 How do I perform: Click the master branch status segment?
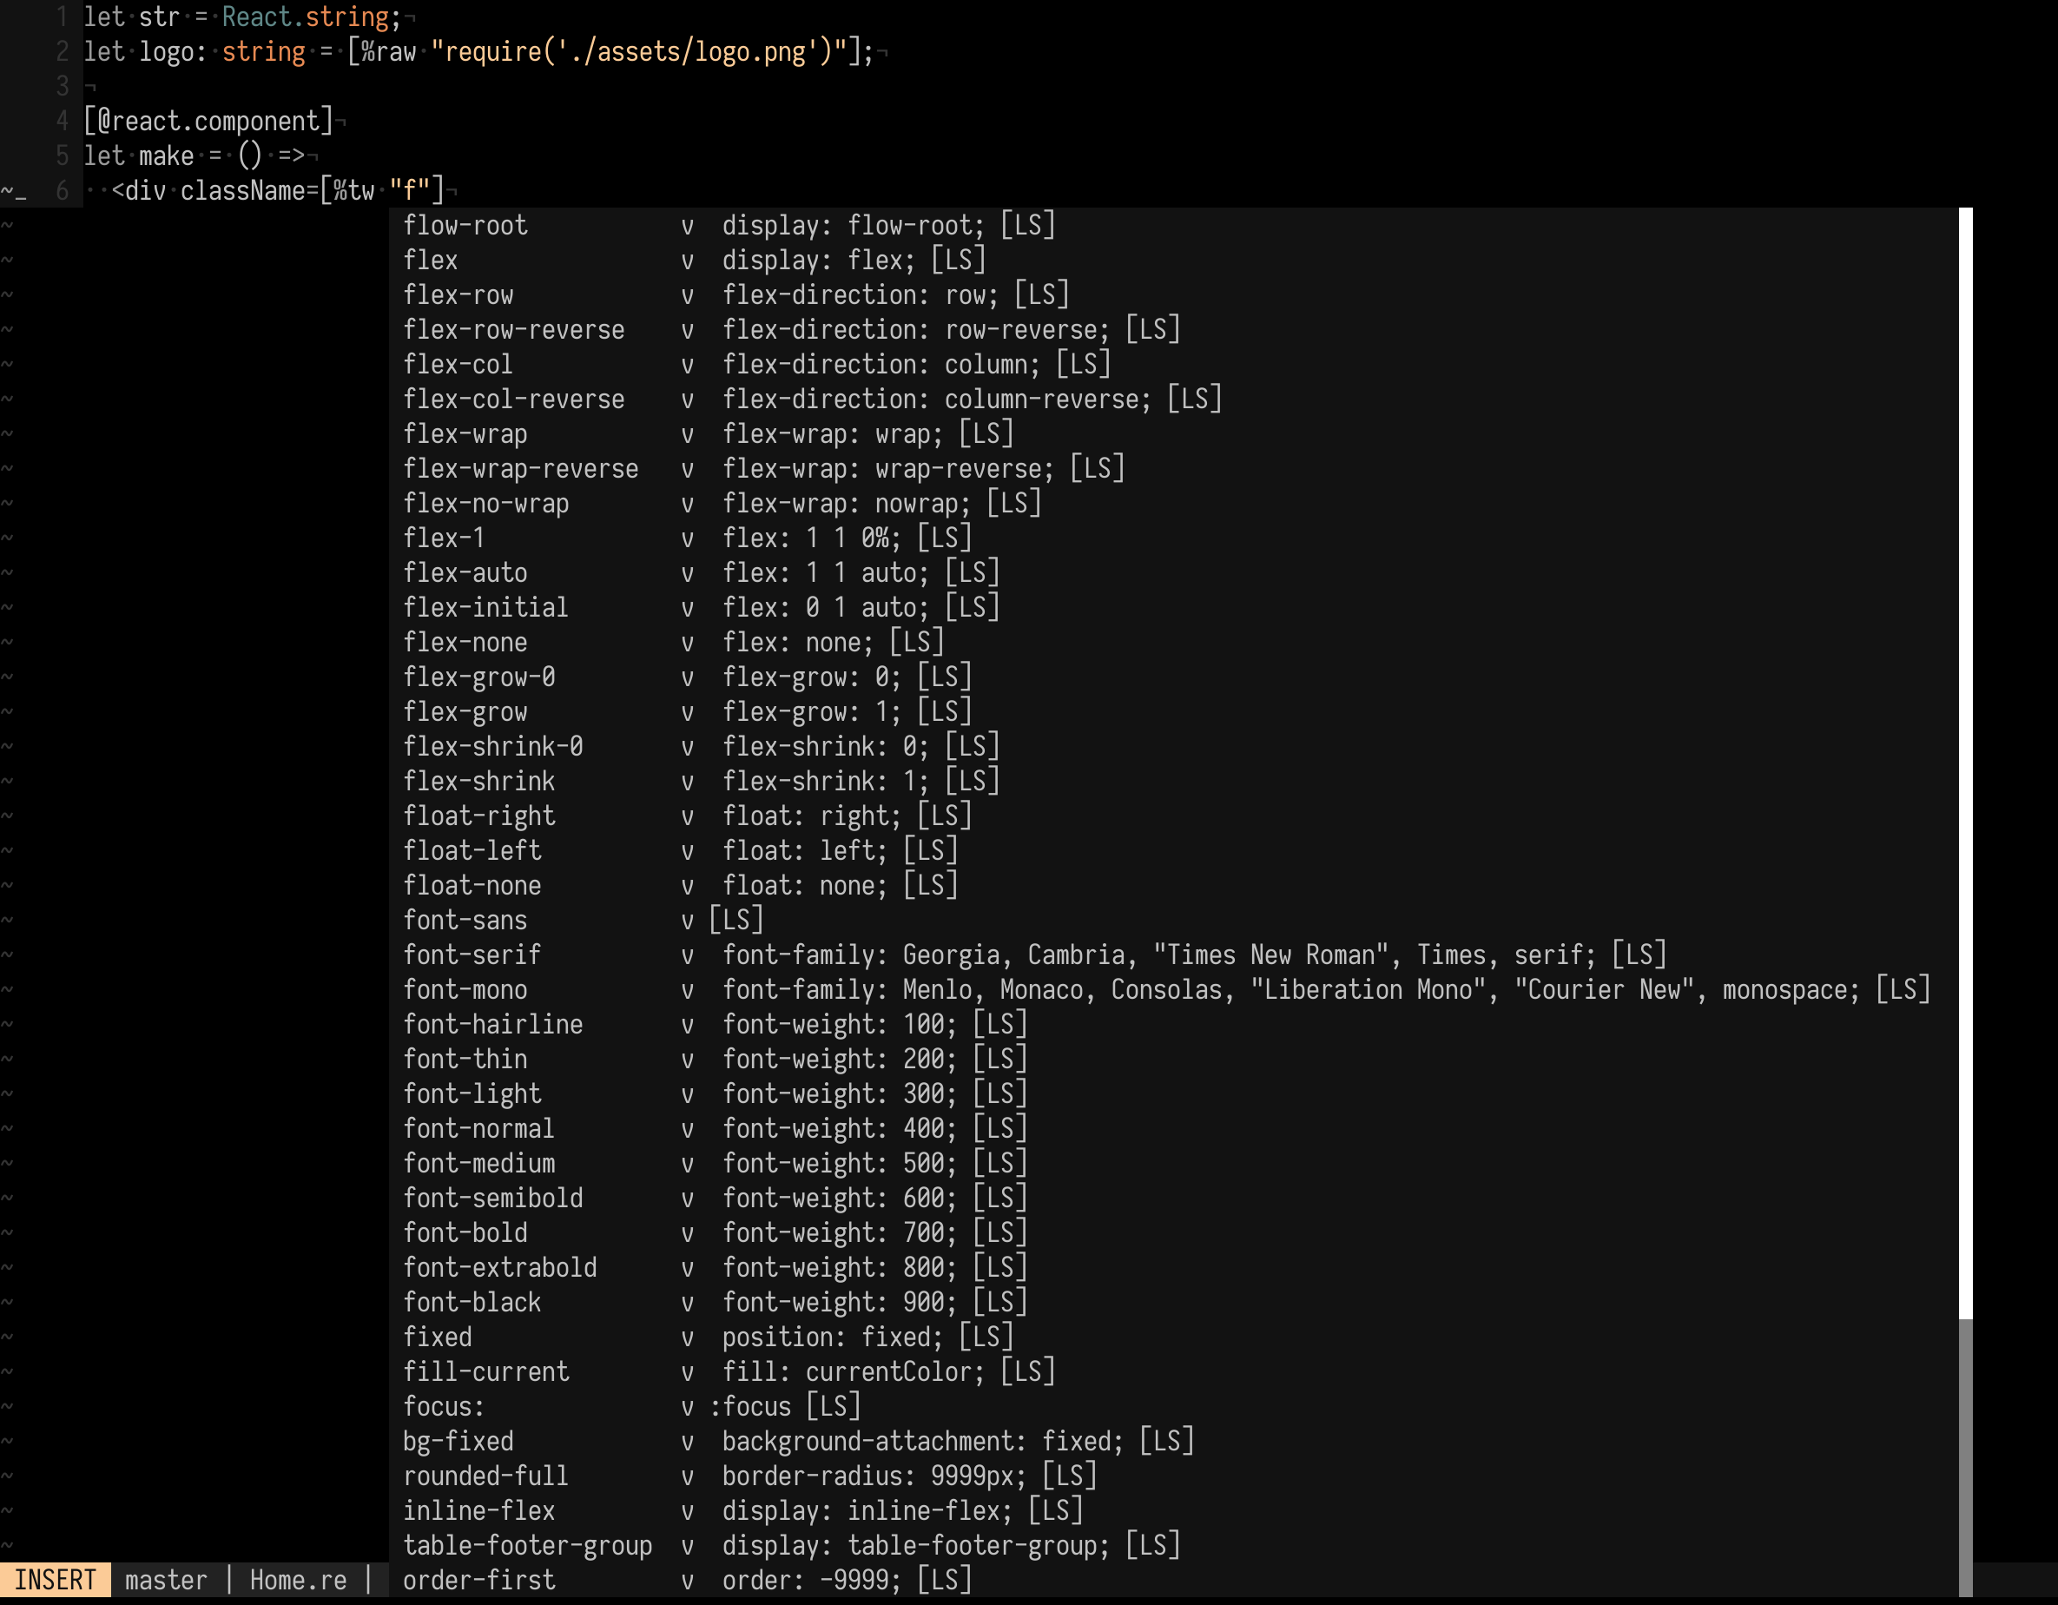pos(166,1581)
